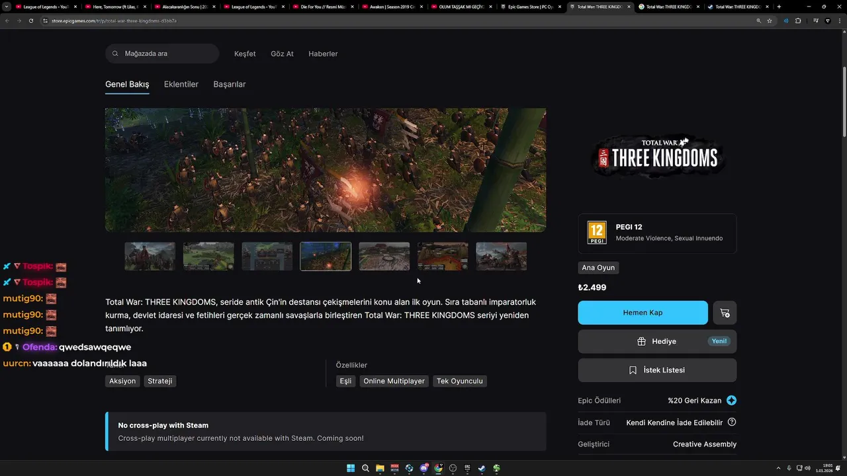This screenshot has height=476, width=847.
Task: Add to wishlist with İstek Listesi
Action: pyautogui.click(x=657, y=370)
